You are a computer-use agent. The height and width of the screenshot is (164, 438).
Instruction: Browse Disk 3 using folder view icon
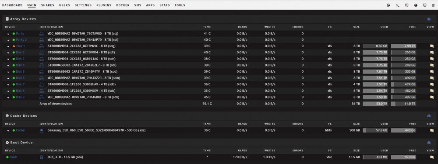(x=431, y=59)
